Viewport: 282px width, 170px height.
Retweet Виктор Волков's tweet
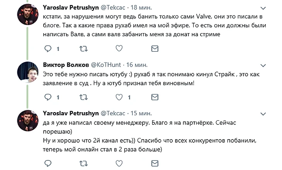tap(83, 97)
